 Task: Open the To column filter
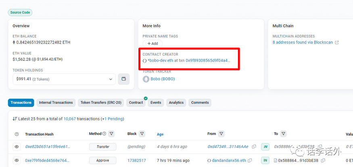tap(284, 134)
